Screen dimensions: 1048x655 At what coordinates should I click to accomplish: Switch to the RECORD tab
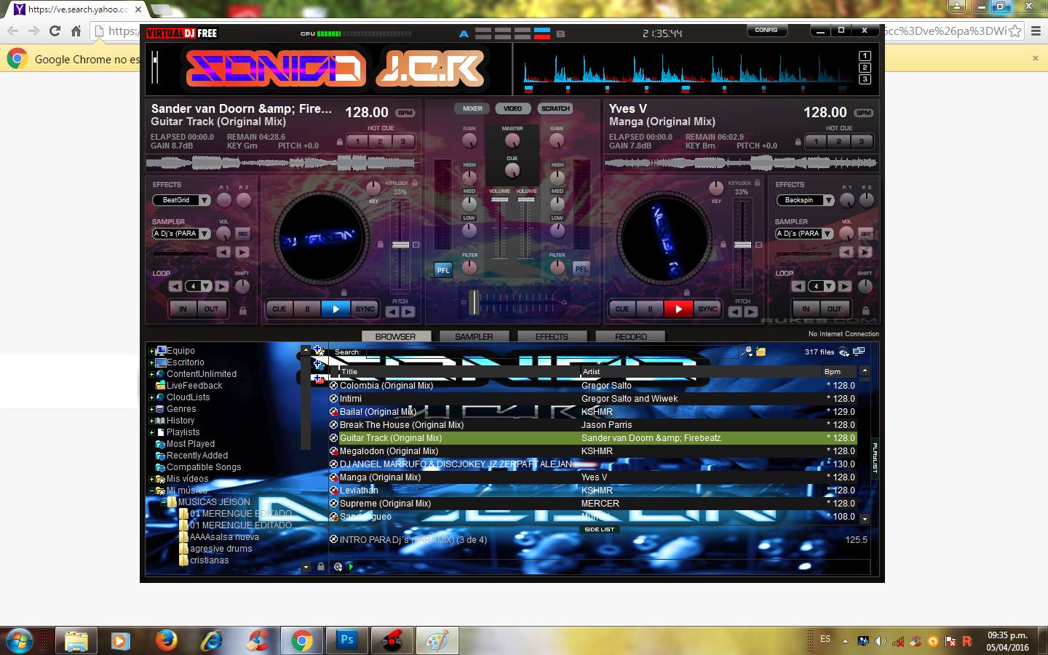630,336
